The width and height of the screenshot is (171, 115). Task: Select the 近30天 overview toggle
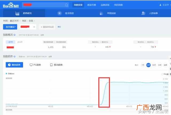[x=20, y=42]
